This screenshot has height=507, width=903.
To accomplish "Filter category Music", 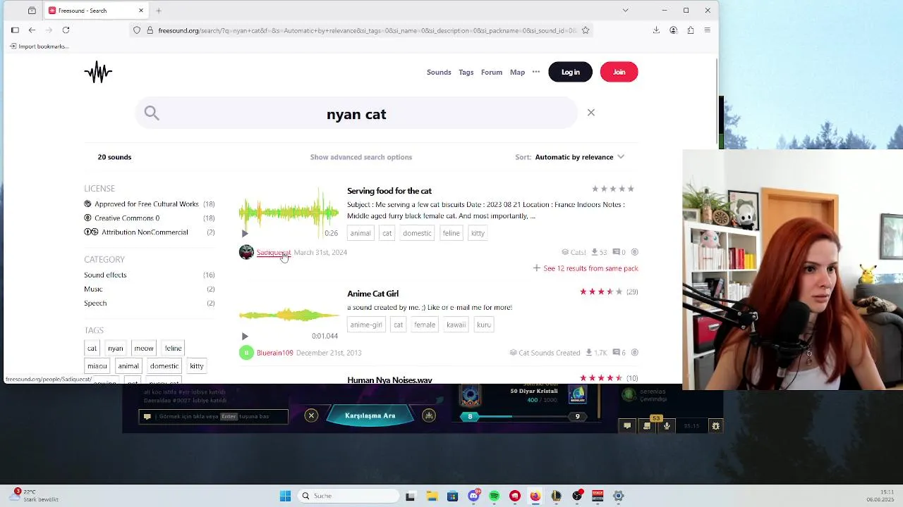I will (x=93, y=289).
